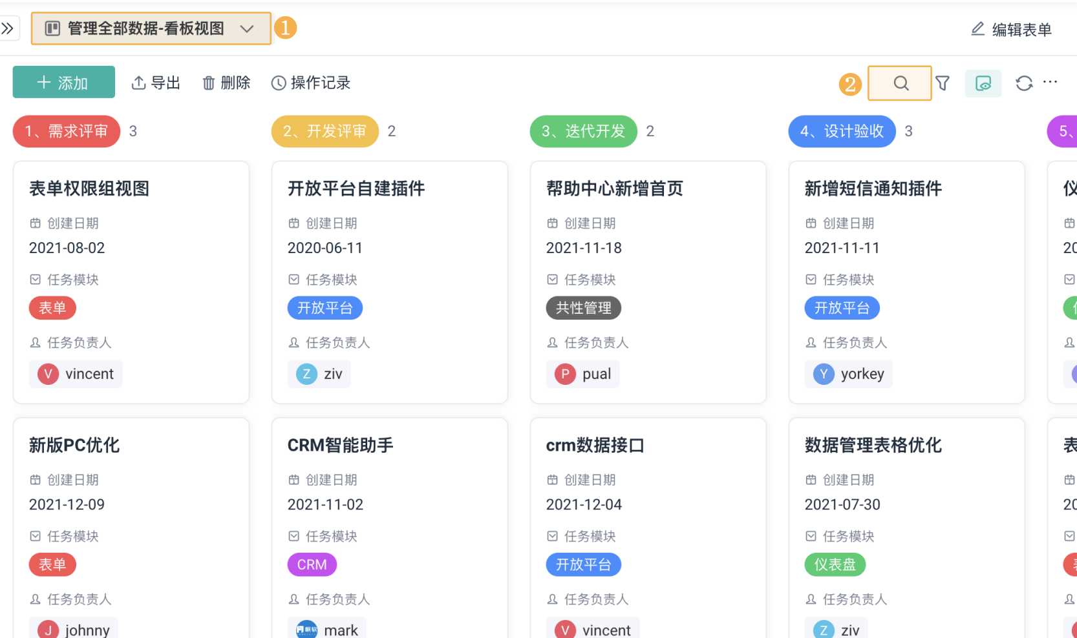Open the 数据管理表格优化 card
The image size is (1077, 638).
click(907, 528)
